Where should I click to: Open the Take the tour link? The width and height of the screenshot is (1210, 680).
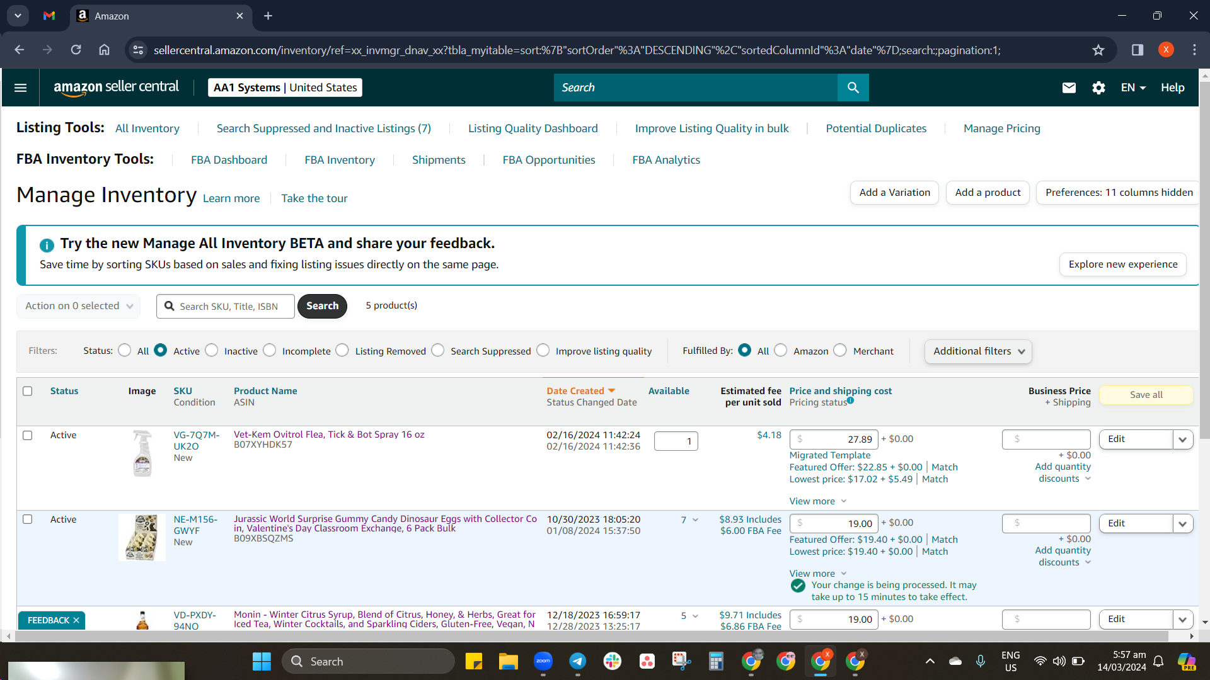click(314, 198)
